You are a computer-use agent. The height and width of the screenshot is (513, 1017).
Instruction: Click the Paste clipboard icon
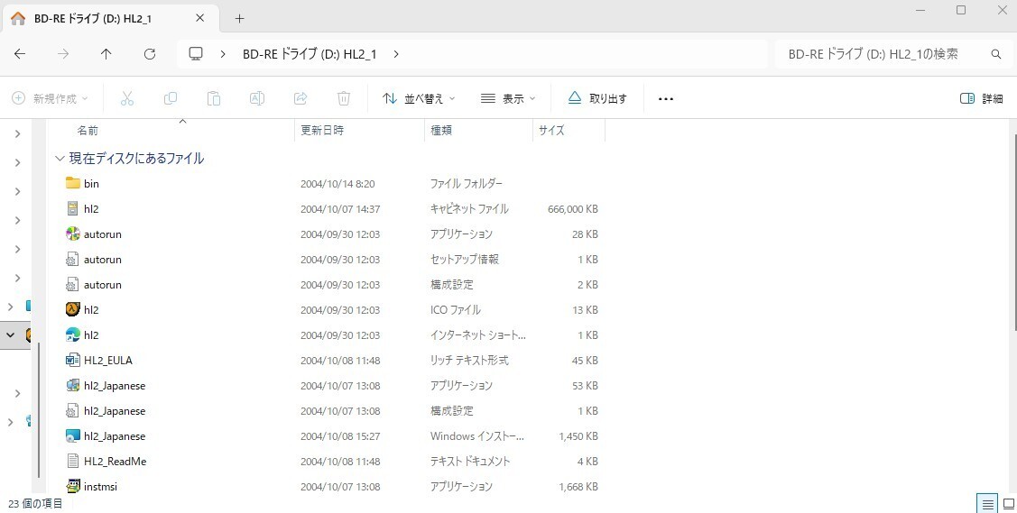click(x=213, y=98)
